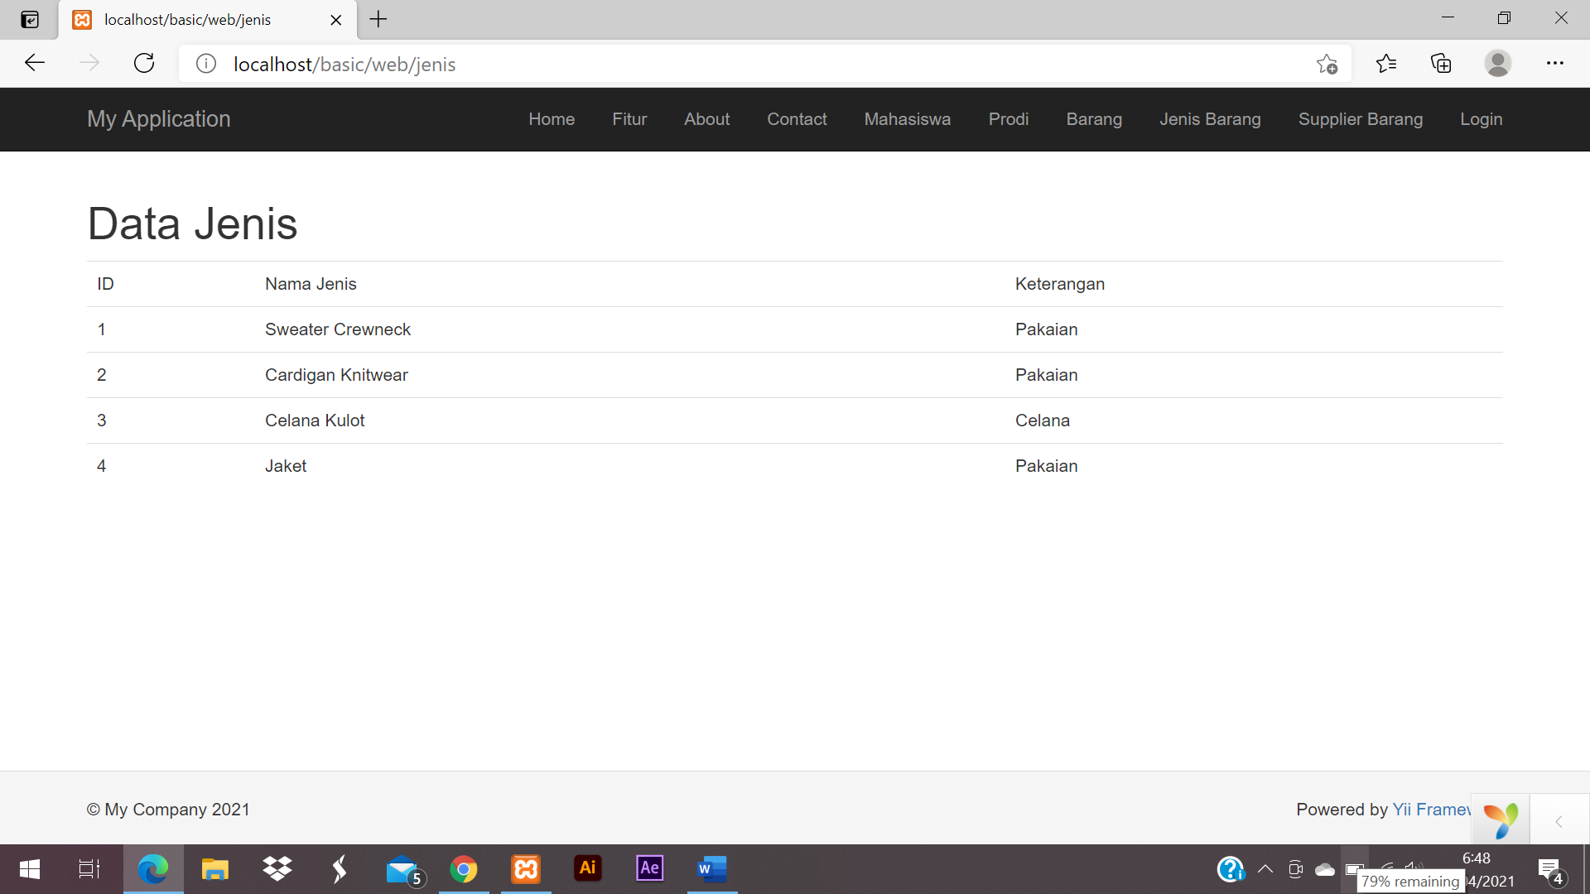Open the Jenis Barang menu item
This screenshot has height=894, width=1590.
(1210, 119)
